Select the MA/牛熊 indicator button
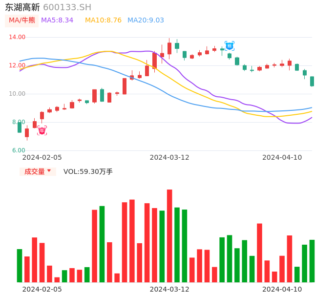Image resolution: width=335 pixels, height=296 pixels. click(22, 21)
